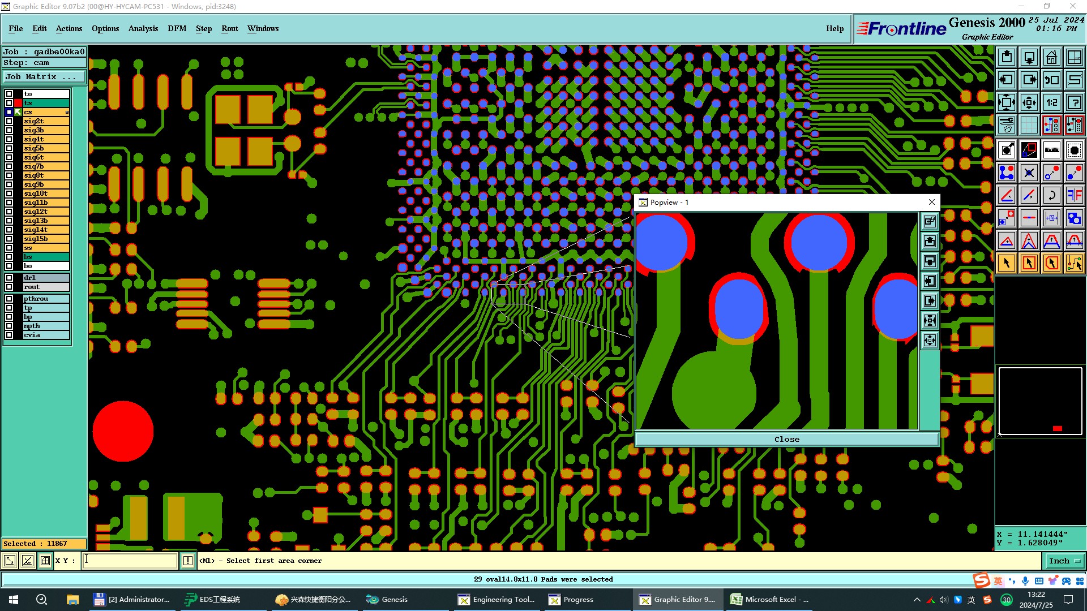Open the Analysis menu
The width and height of the screenshot is (1087, 611).
point(143,28)
